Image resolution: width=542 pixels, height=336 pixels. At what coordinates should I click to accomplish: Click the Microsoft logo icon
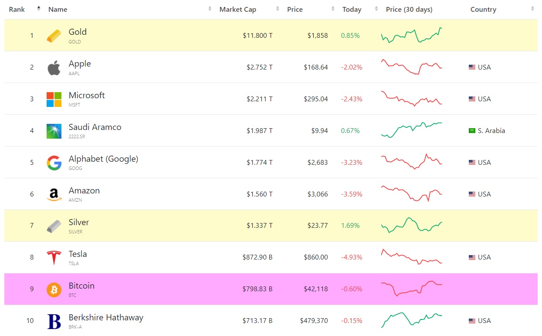(54, 99)
